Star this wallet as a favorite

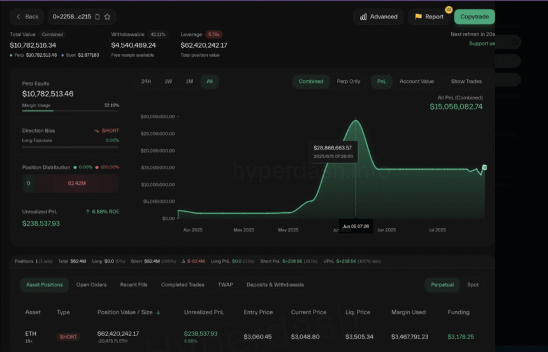pos(107,17)
